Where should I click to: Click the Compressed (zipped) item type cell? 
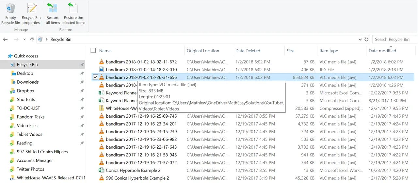[x=341, y=108]
